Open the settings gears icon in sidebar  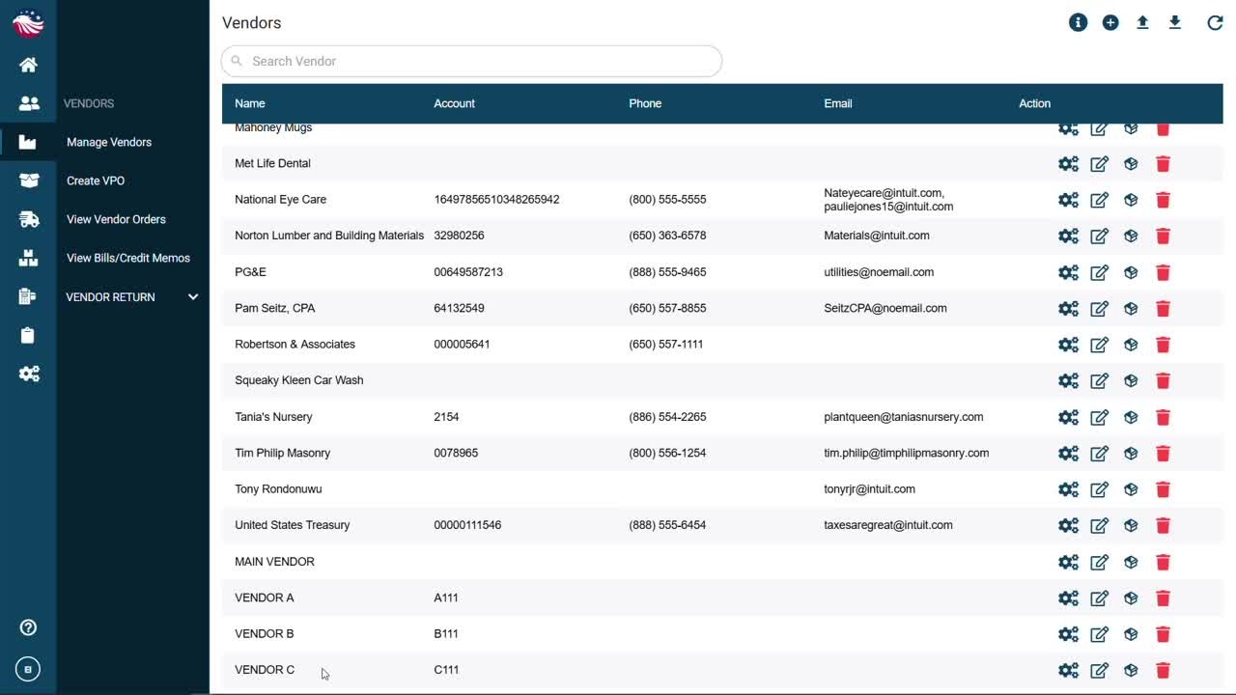[x=29, y=374]
